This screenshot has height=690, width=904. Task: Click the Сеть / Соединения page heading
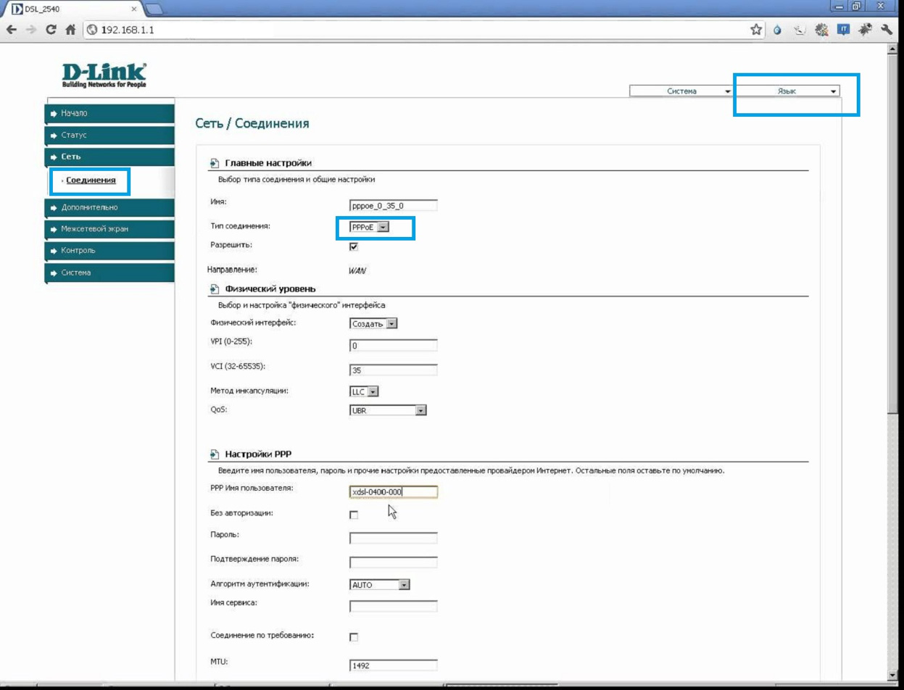(253, 125)
